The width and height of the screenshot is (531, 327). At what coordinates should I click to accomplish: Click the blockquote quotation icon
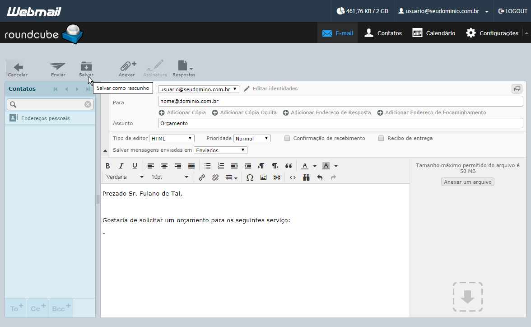[289, 166]
